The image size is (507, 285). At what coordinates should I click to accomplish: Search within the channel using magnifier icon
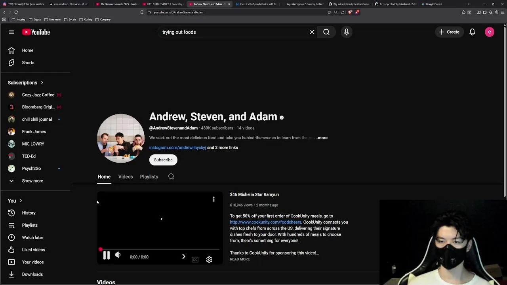pos(171,177)
